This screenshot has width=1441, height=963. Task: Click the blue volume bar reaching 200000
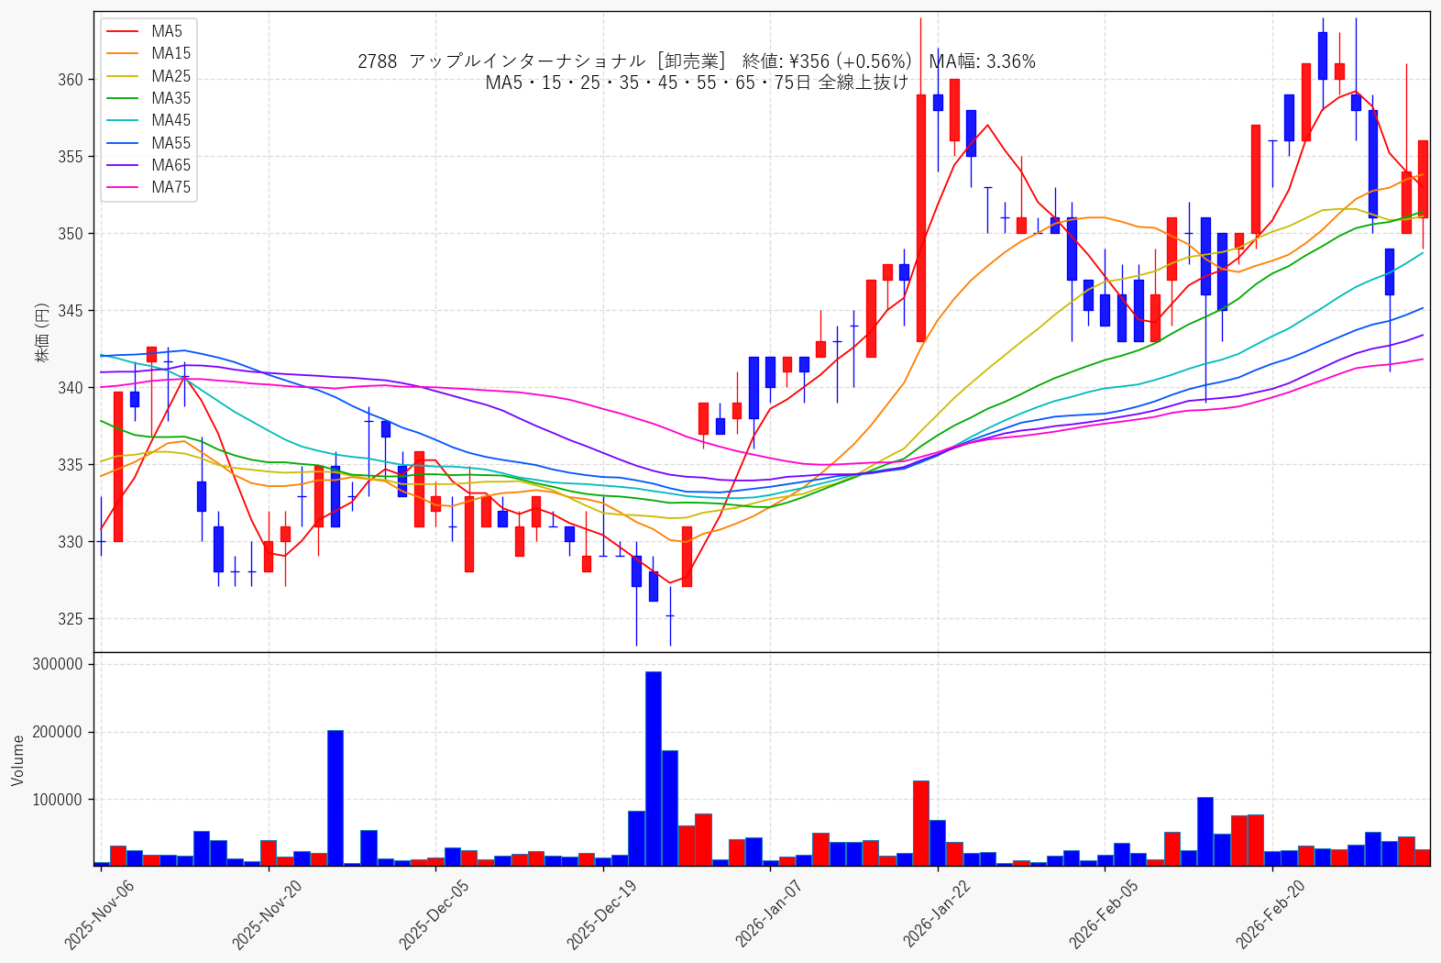[335, 798]
